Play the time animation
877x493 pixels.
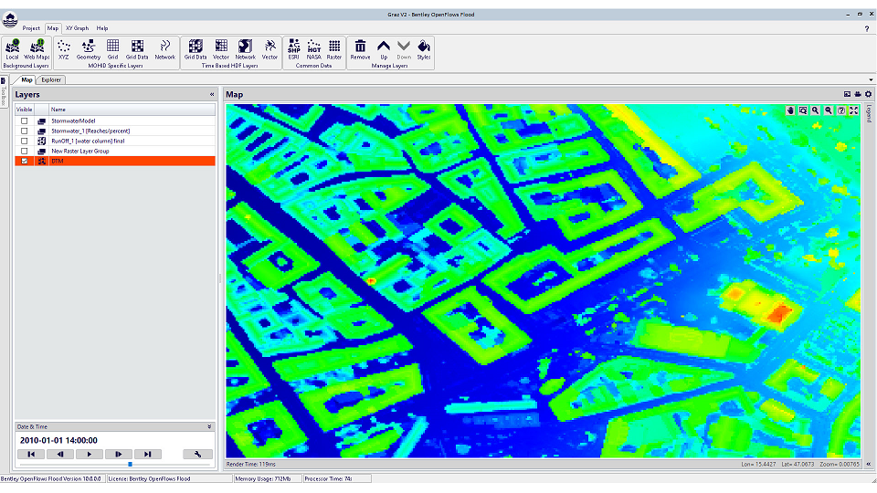[90, 455]
